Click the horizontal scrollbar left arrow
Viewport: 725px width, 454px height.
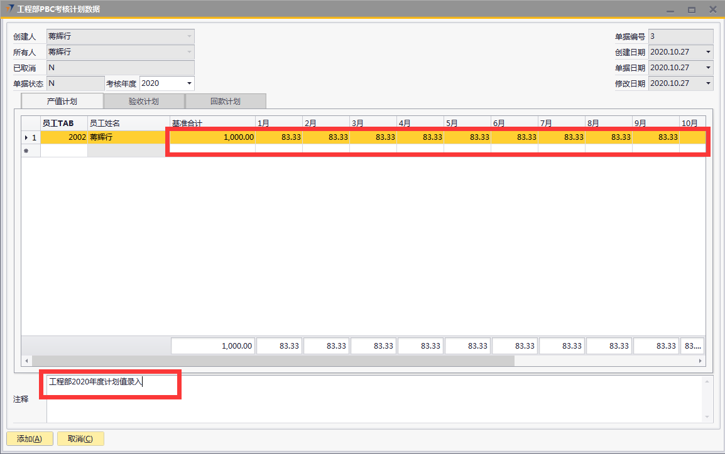click(x=26, y=361)
